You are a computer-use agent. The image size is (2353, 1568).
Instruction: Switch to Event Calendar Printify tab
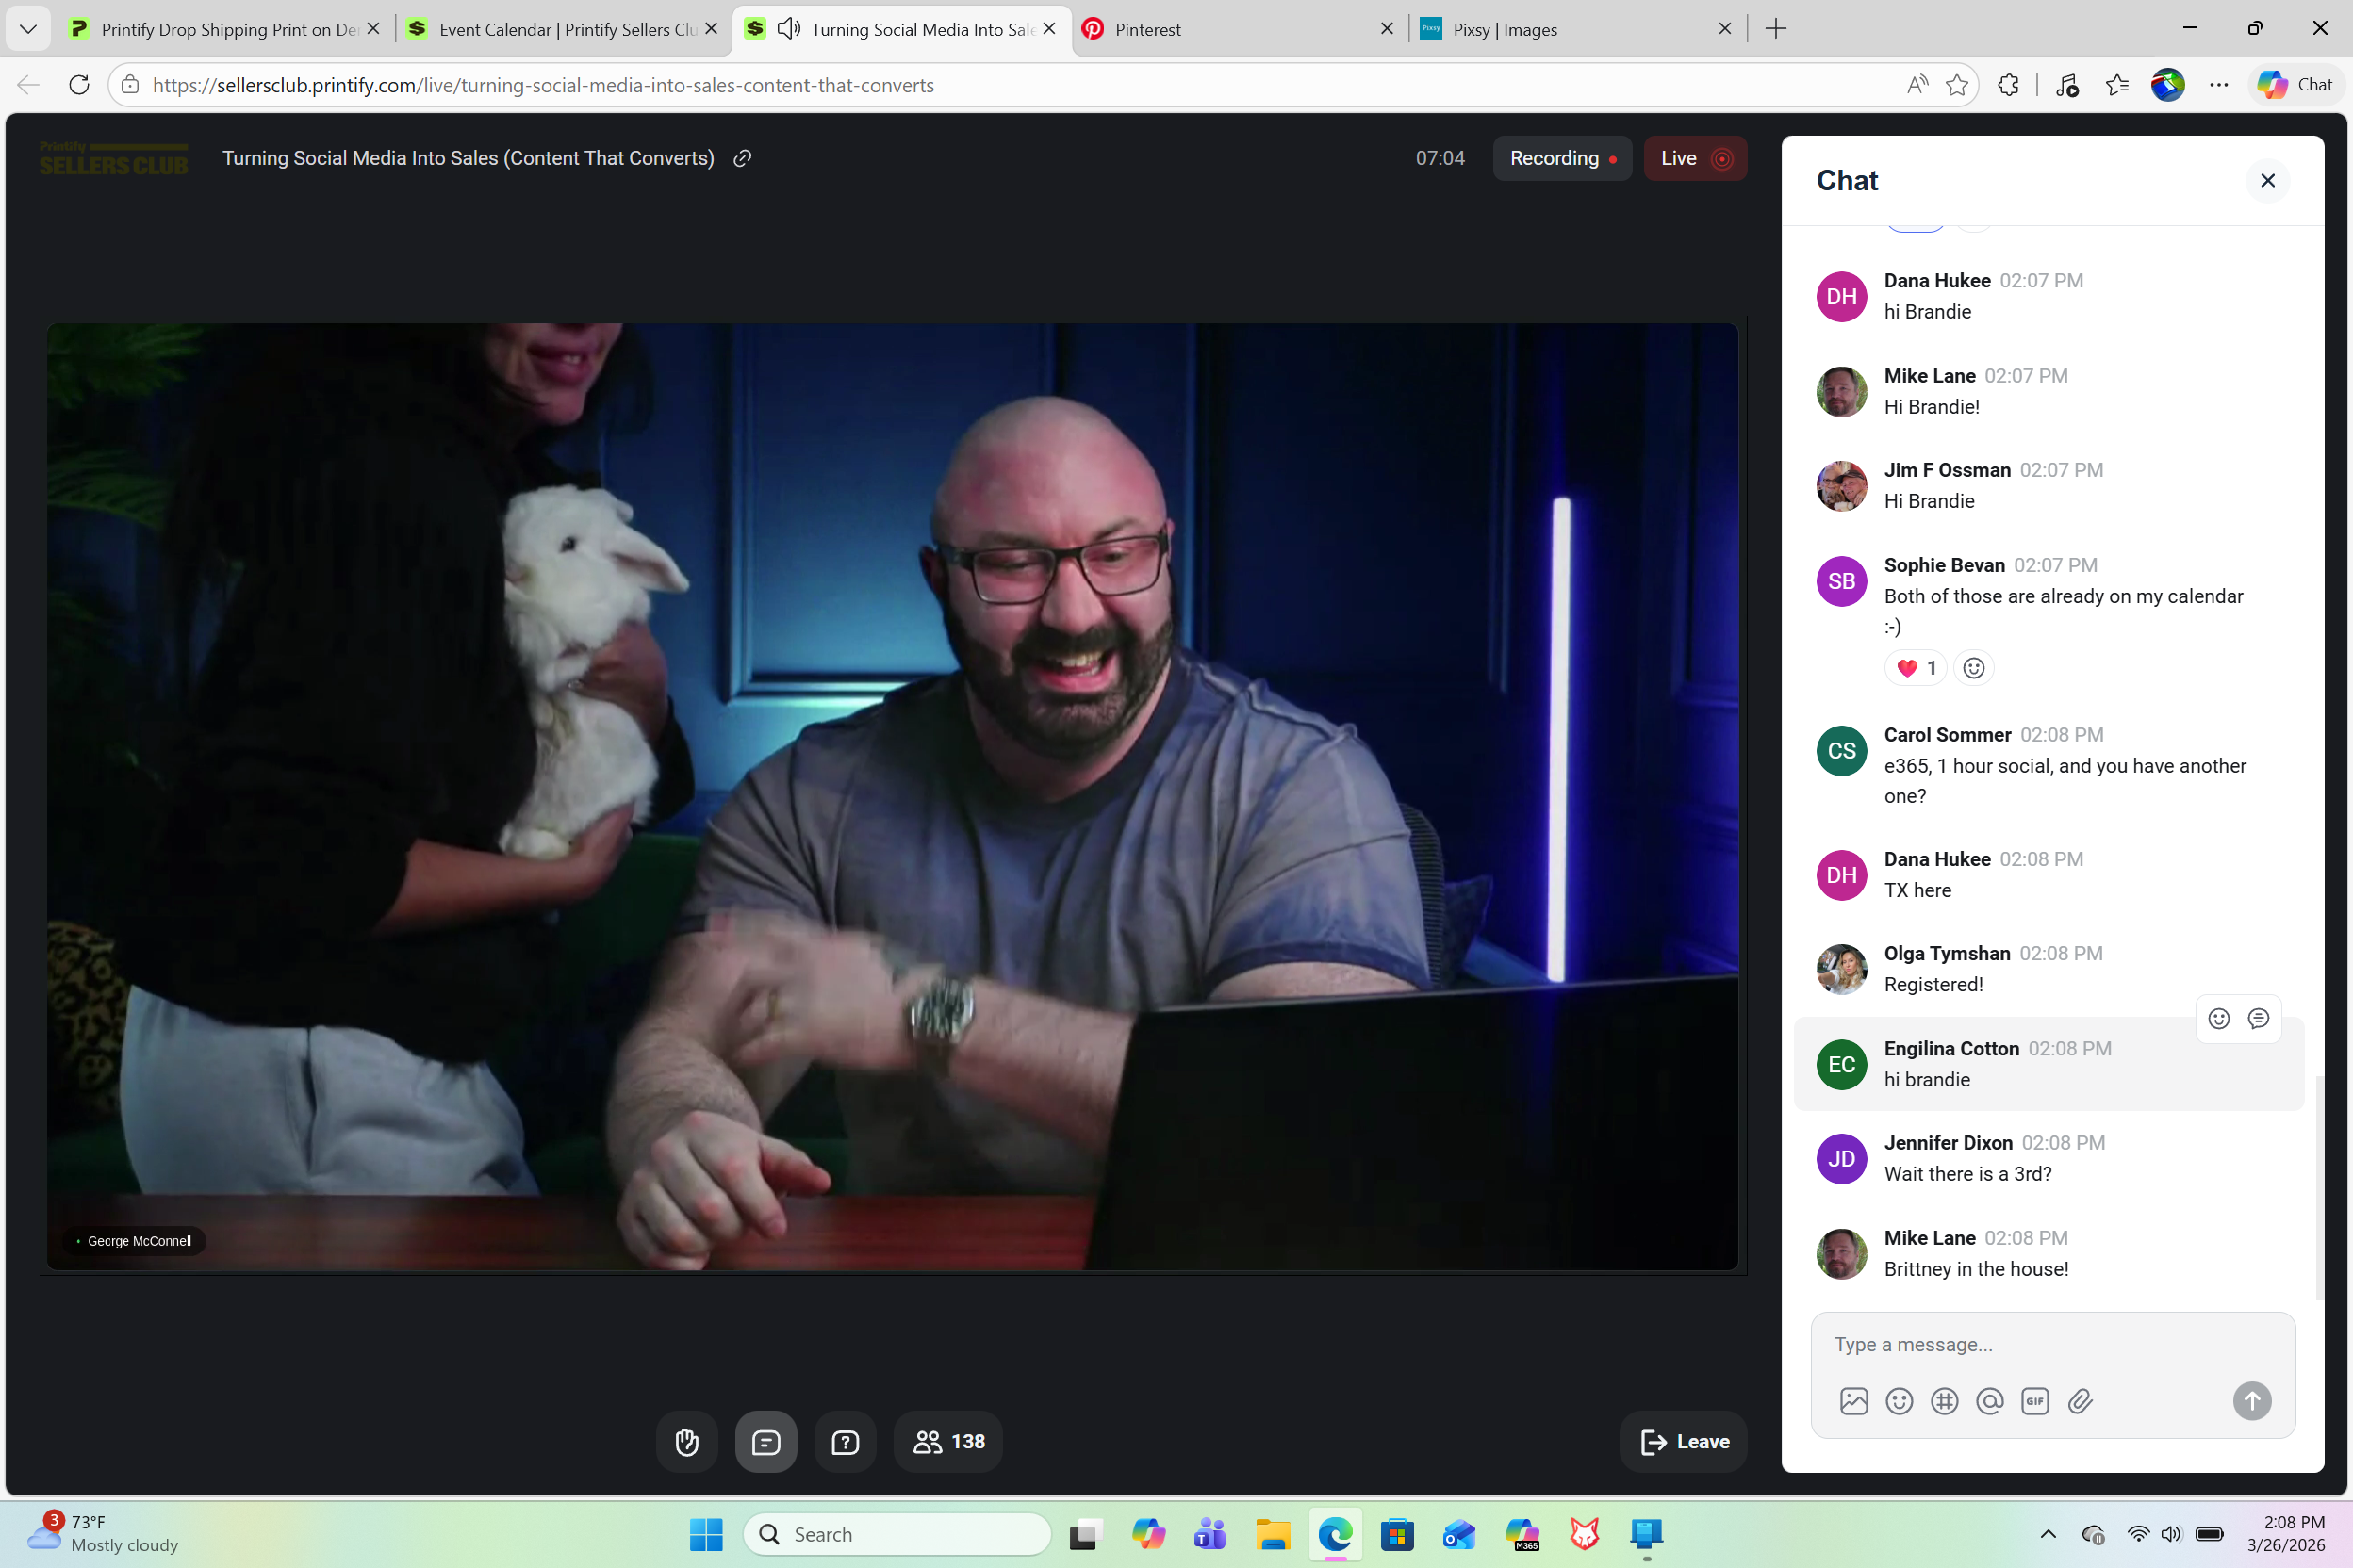562,29
